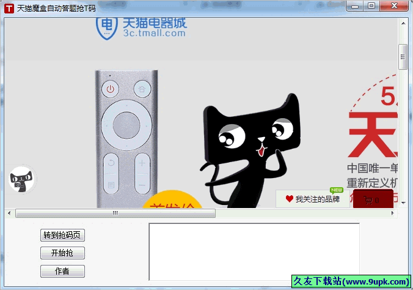The width and height of the screenshot is (413, 290).
Task: Close the 天猫魔盒自动答题抢T码 window
Action: point(394,6)
